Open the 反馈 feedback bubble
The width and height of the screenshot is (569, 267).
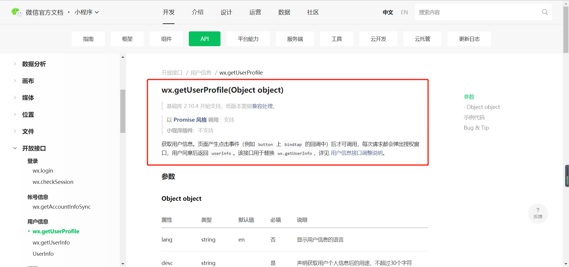pyautogui.click(x=538, y=213)
